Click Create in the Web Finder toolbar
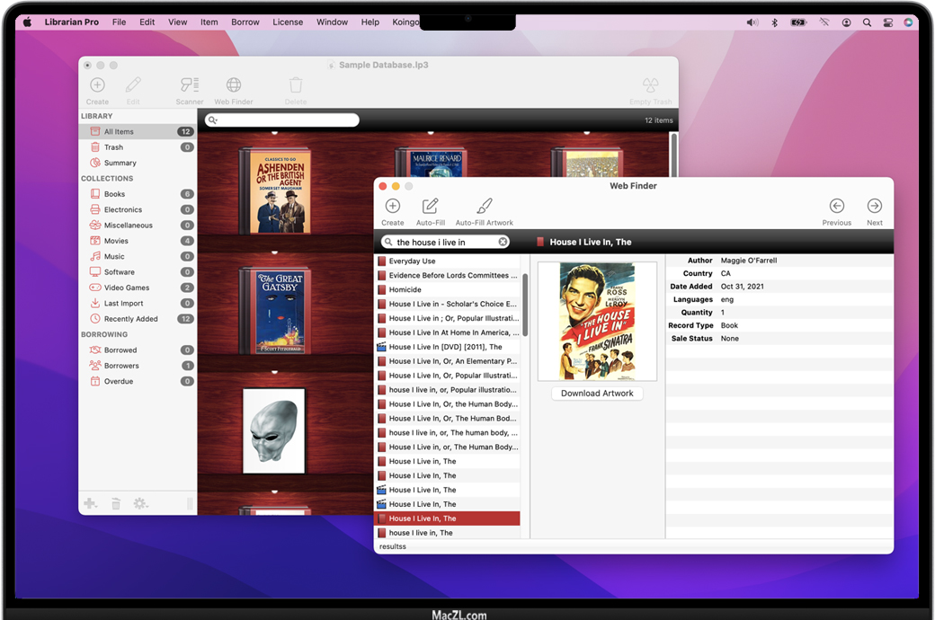This screenshot has width=935, height=620. tap(392, 207)
